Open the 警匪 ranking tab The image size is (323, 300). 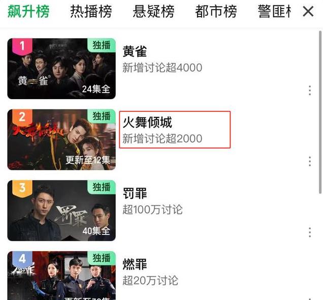[x=274, y=12]
